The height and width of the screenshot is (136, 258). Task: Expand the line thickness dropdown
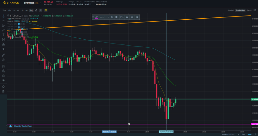coord(102,17)
